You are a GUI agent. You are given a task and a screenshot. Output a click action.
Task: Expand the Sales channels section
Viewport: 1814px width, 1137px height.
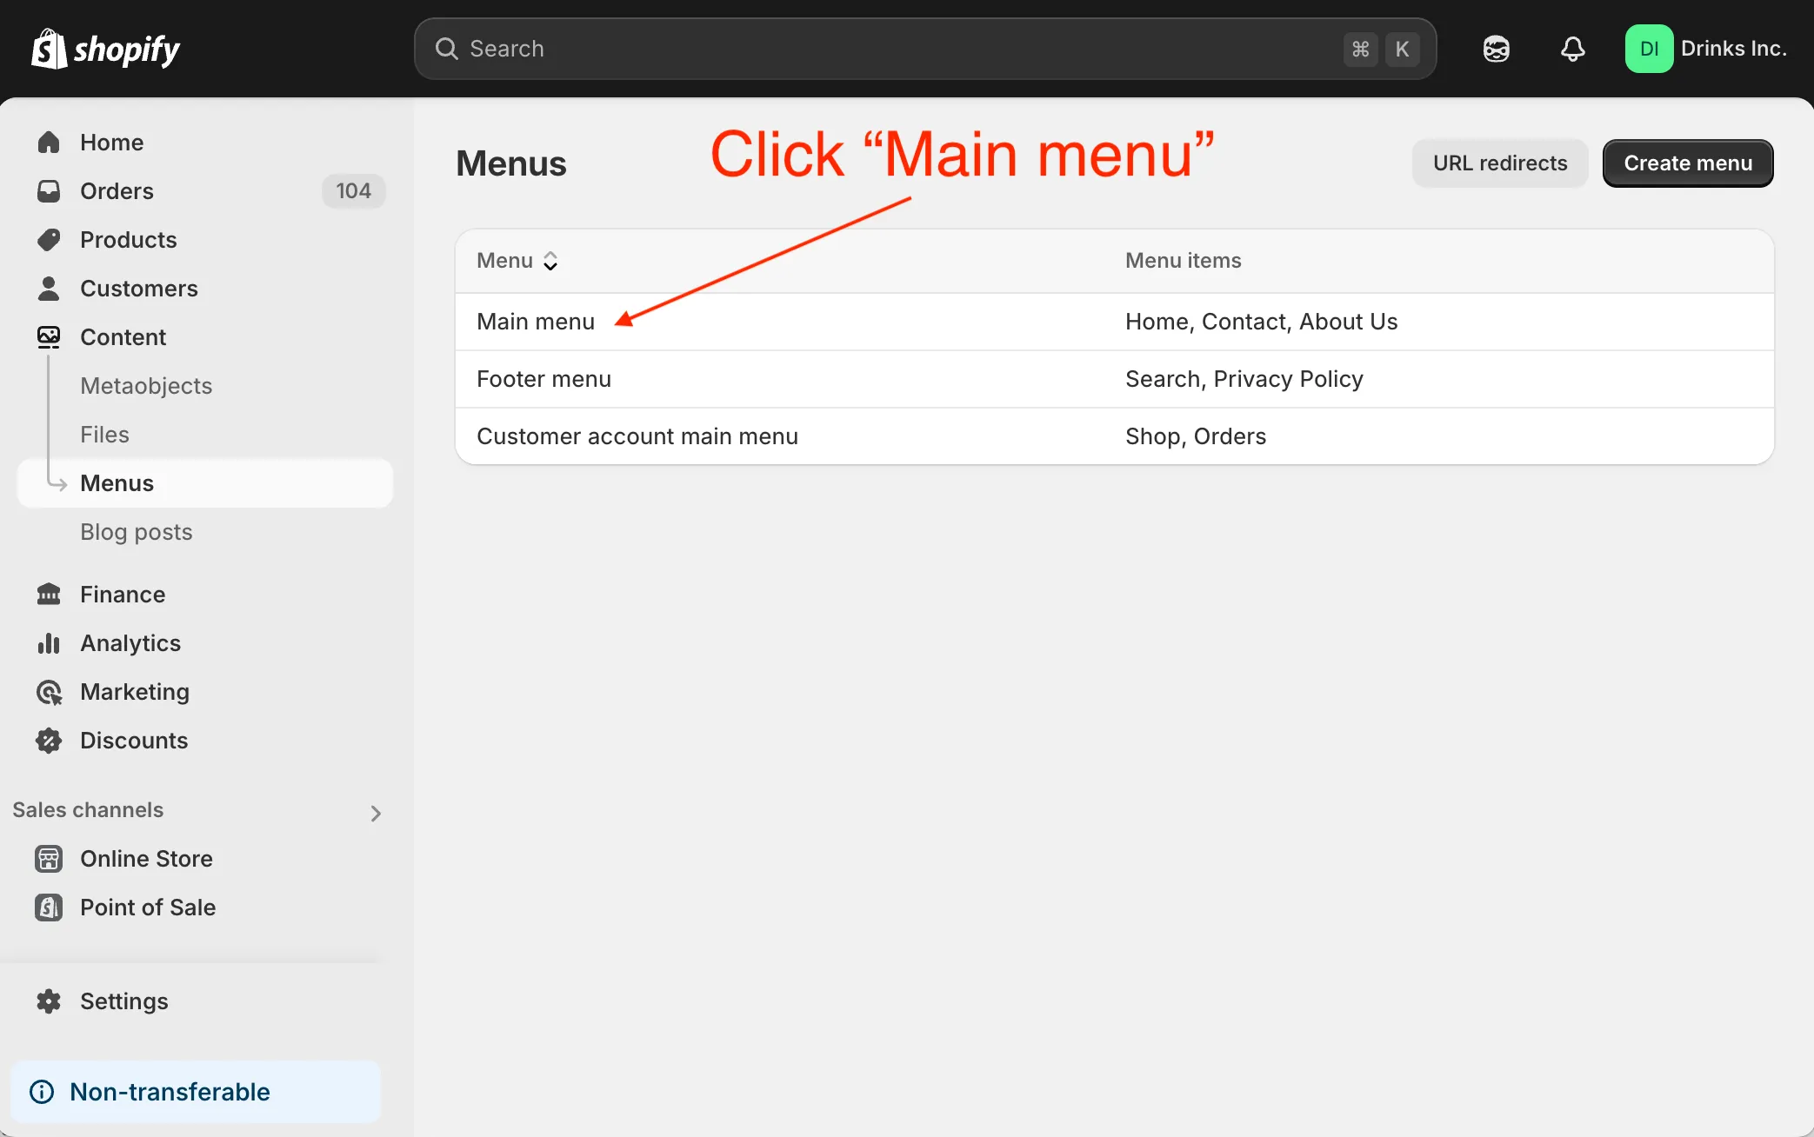375,813
